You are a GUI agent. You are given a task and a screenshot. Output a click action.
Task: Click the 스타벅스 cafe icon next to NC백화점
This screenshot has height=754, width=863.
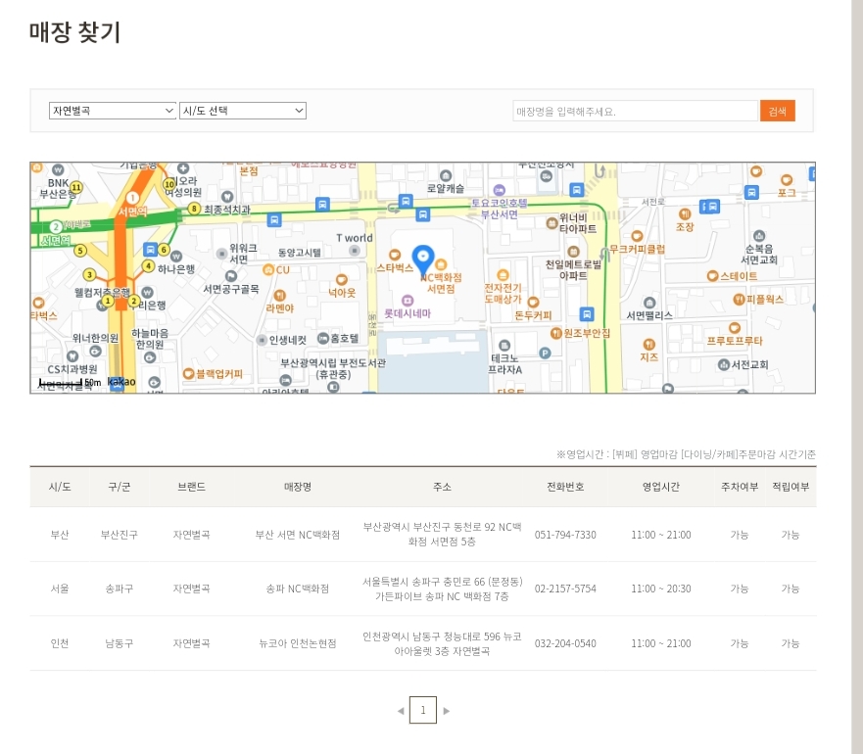395,255
